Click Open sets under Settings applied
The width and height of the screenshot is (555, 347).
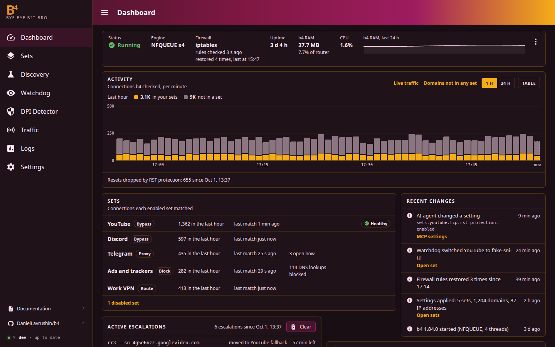pyautogui.click(x=428, y=315)
